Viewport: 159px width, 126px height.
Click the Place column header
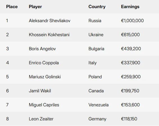coord(12,7)
